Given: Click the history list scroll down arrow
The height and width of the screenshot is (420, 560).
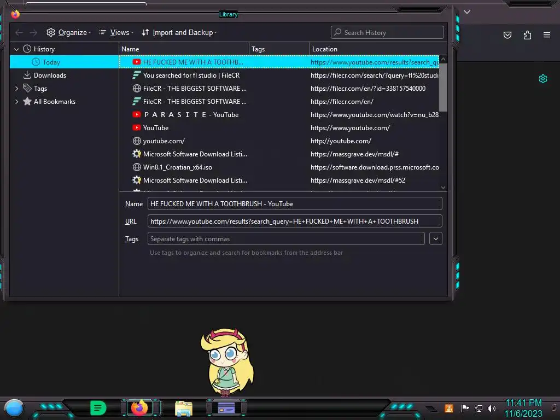Looking at the screenshot, I should point(443,188).
